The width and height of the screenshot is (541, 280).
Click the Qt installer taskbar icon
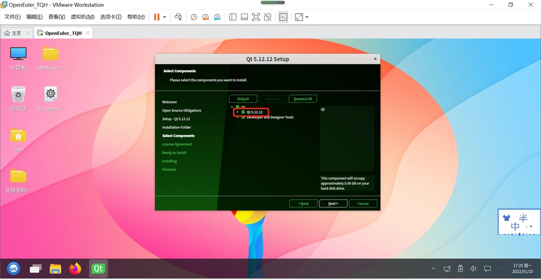click(98, 269)
